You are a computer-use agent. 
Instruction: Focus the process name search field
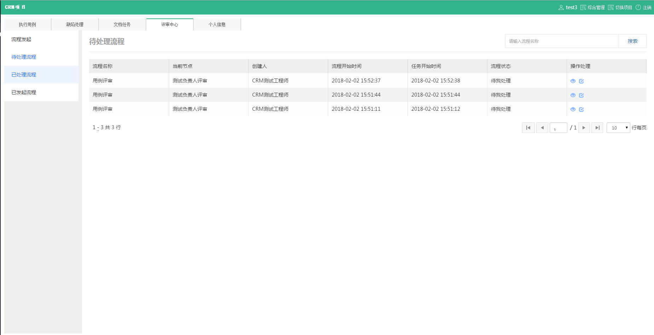point(562,41)
